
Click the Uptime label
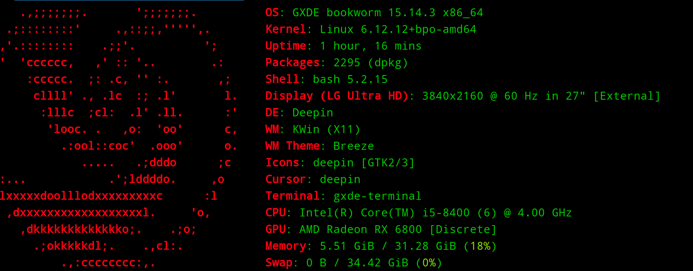tap(286, 46)
